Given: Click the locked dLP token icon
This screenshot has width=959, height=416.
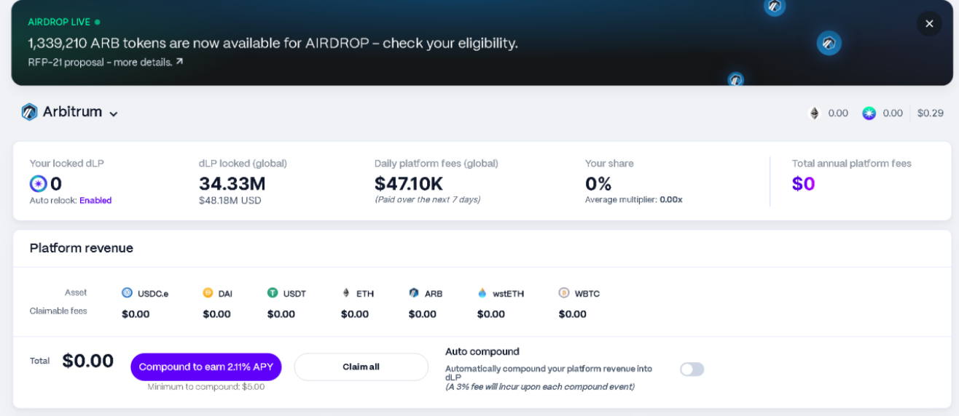Looking at the screenshot, I should (x=38, y=184).
